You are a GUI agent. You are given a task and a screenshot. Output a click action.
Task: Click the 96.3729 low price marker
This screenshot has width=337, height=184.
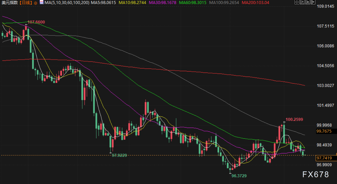pyautogui.click(x=239, y=176)
